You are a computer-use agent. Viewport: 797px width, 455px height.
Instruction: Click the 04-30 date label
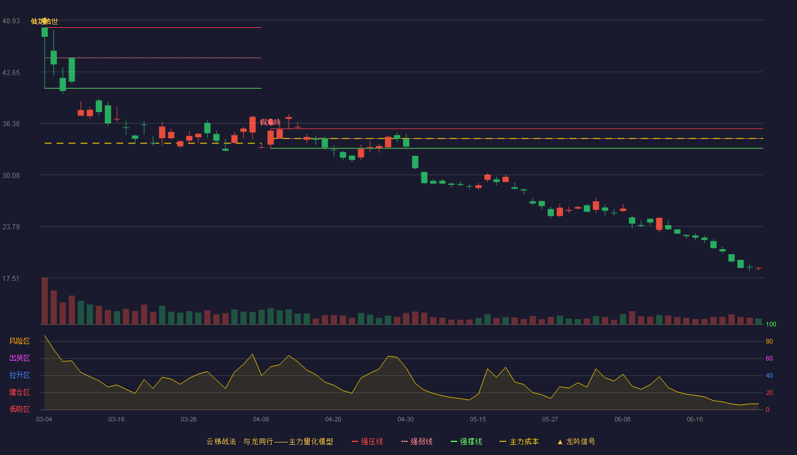click(x=405, y=419)
